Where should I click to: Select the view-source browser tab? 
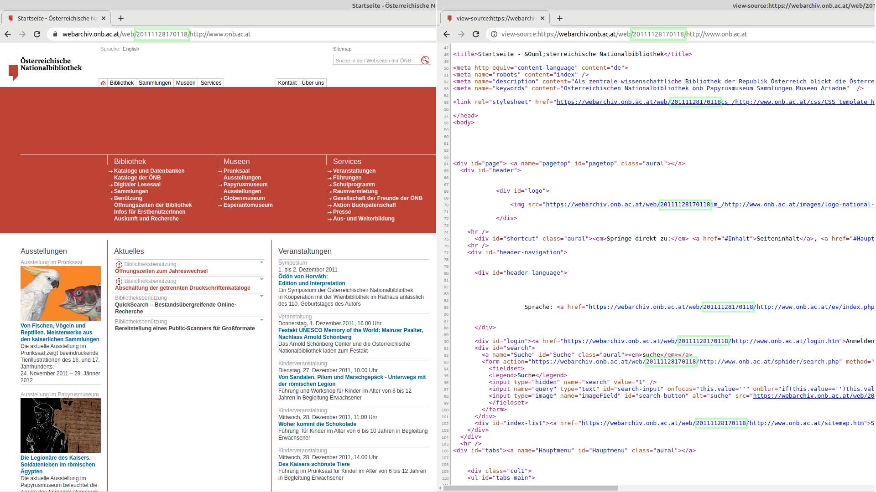[495, 18]
